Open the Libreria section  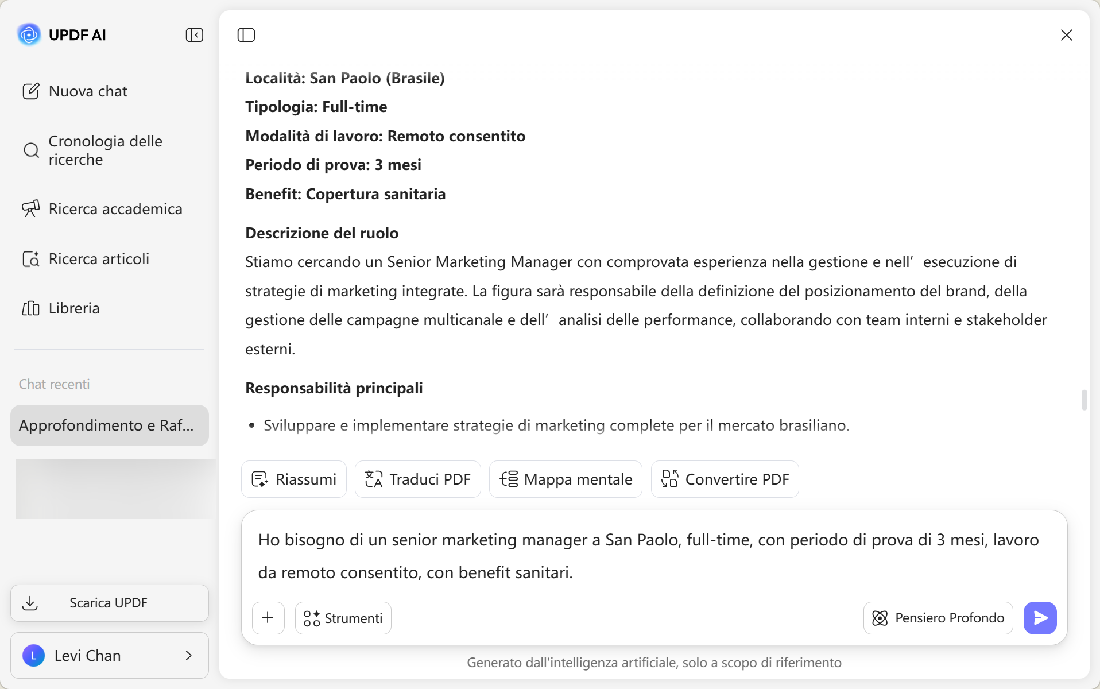(x=61, y=308)
